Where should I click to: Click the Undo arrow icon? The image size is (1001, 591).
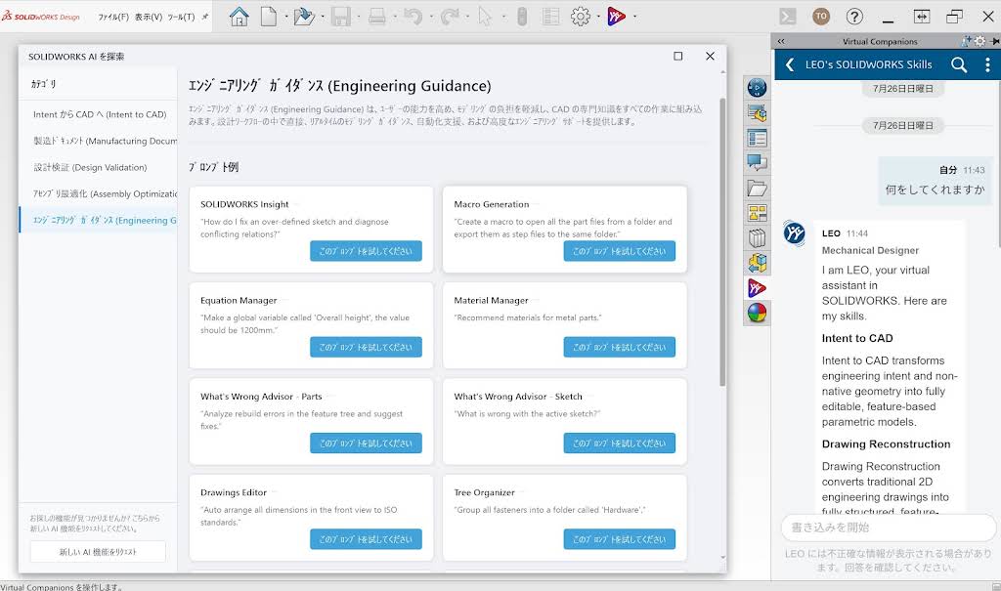pyautogui.click(x=413, y=17)
